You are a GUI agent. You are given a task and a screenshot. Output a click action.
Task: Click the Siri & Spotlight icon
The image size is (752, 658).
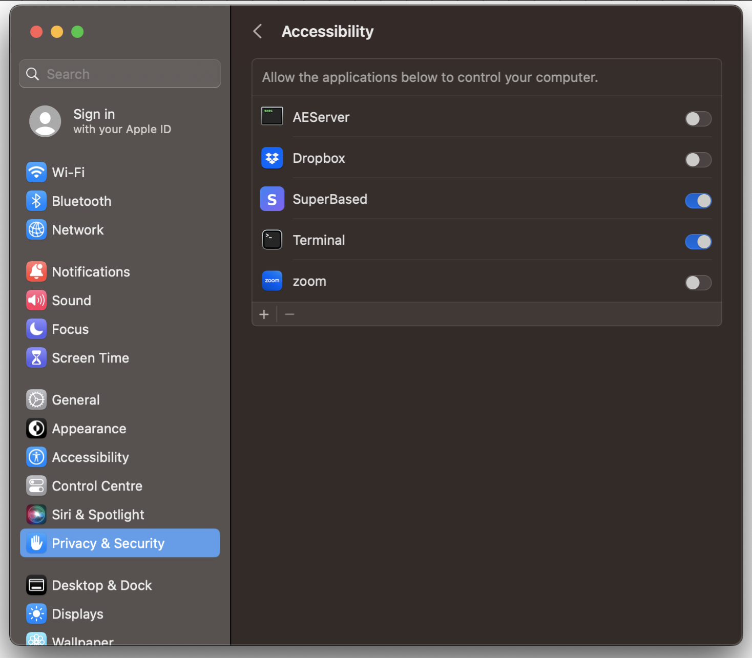(x=36, y=515)
